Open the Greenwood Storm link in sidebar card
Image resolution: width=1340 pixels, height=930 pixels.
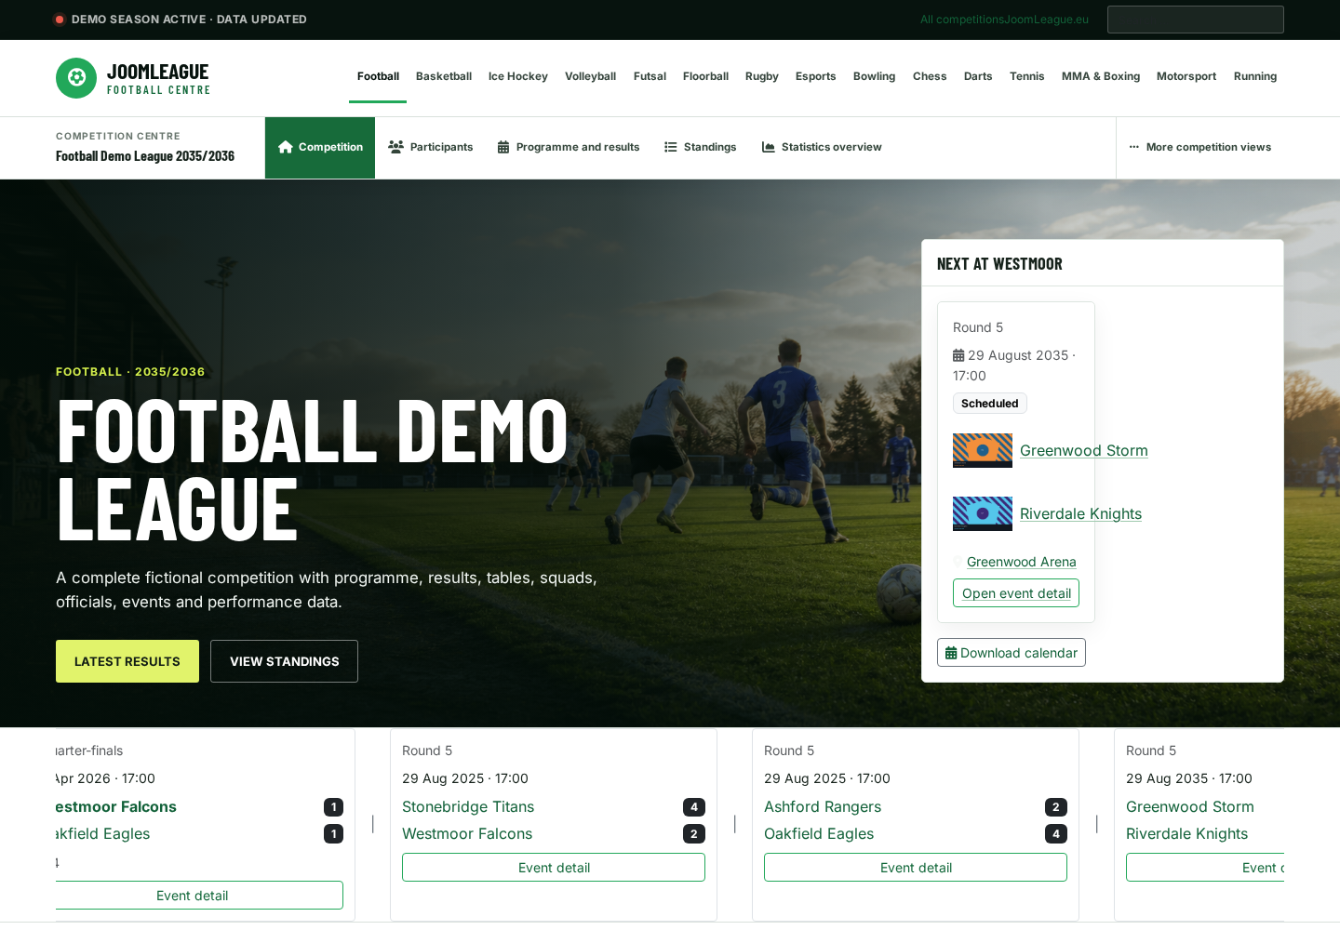coord(1084,450)
